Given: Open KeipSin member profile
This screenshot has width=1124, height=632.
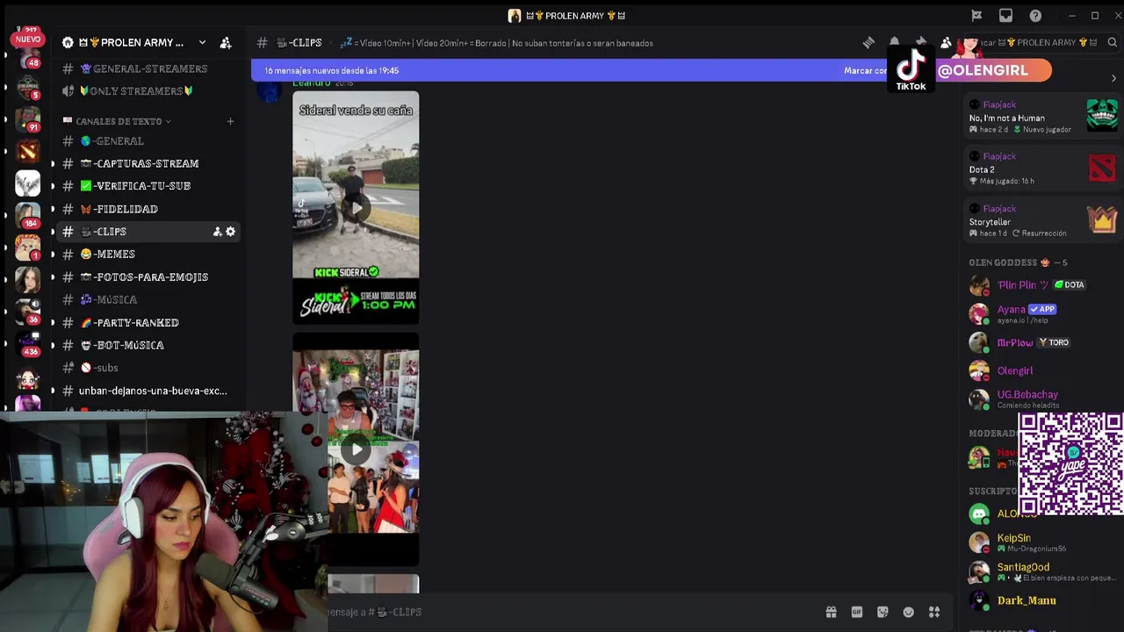Looking at the screenshot, I should [1042, 542].
